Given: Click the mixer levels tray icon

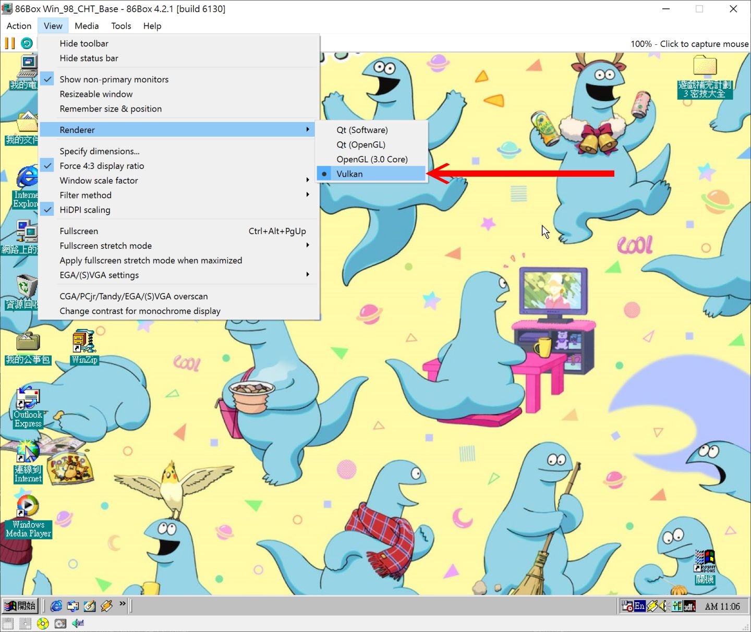Looking at the screenshot, I should click(x=677, y=606).
